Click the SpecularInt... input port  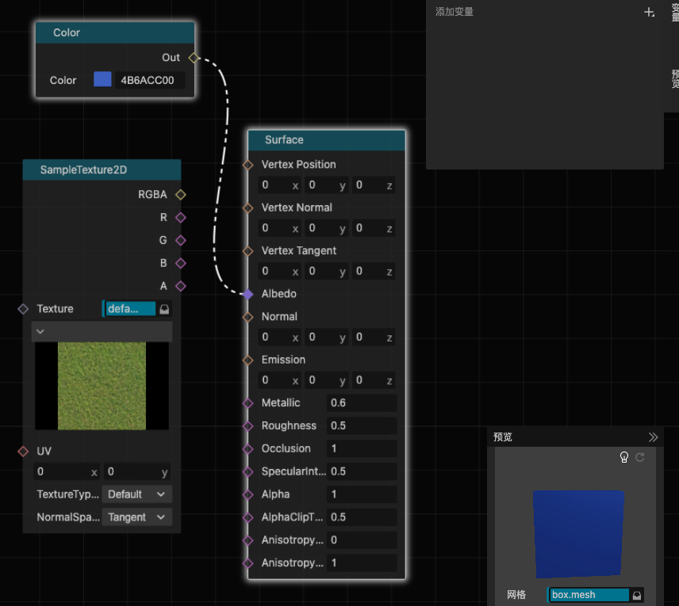[247, 471]
